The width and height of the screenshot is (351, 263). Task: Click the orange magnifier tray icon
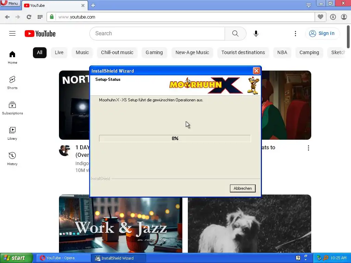(x=326, y=258)
